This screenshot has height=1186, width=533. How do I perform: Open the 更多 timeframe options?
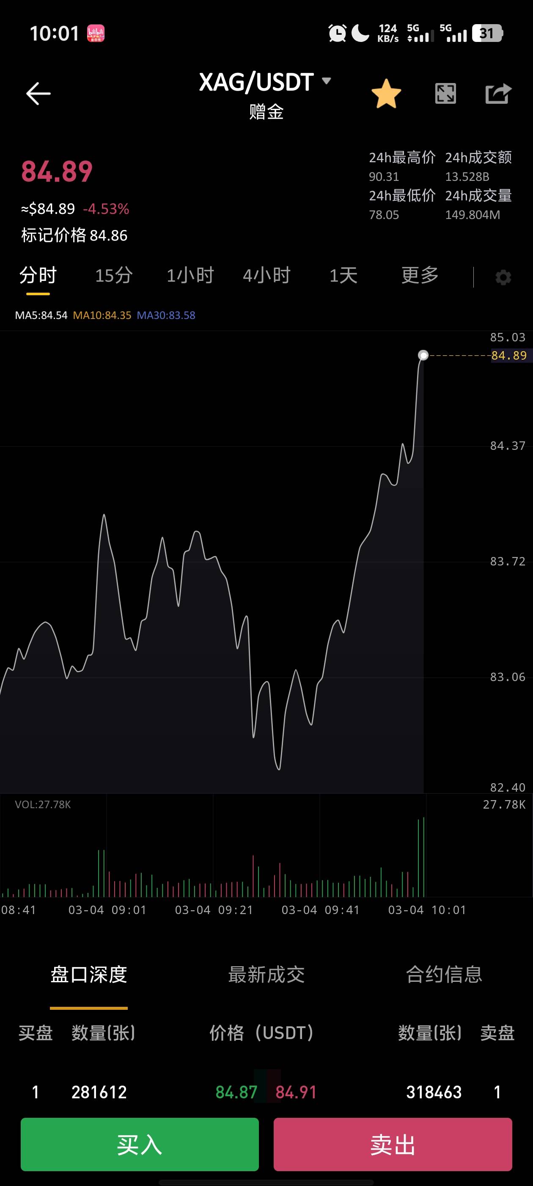[x=419, y=275]
